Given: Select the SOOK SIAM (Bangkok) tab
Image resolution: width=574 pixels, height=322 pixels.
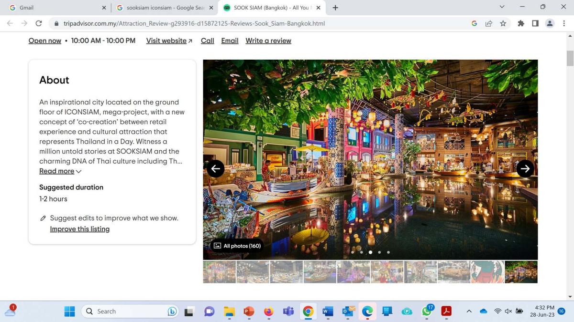Looking at the screenshot, I should pyautogui.click(x=272, y=8).
